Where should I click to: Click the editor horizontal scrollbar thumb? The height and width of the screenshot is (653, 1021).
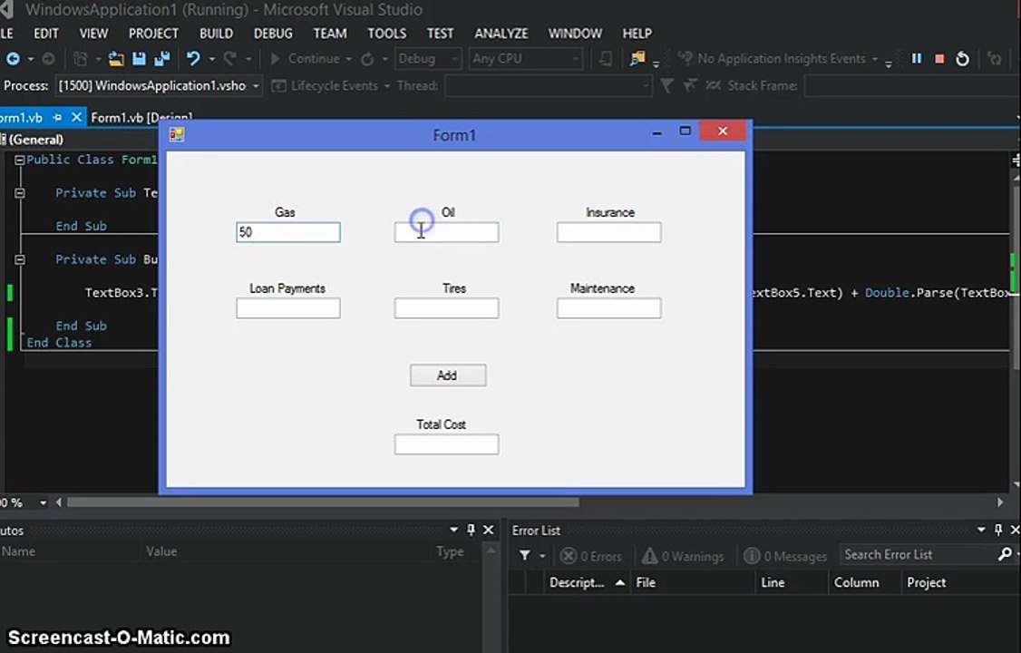click(x=323, y=502)
